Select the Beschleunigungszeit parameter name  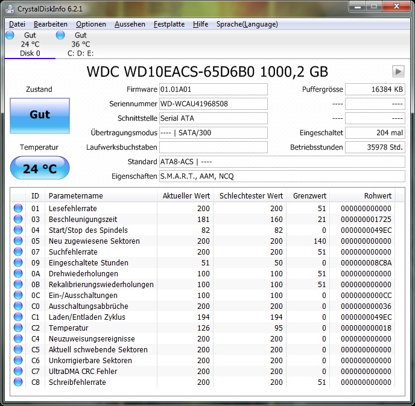pos(83,220)
